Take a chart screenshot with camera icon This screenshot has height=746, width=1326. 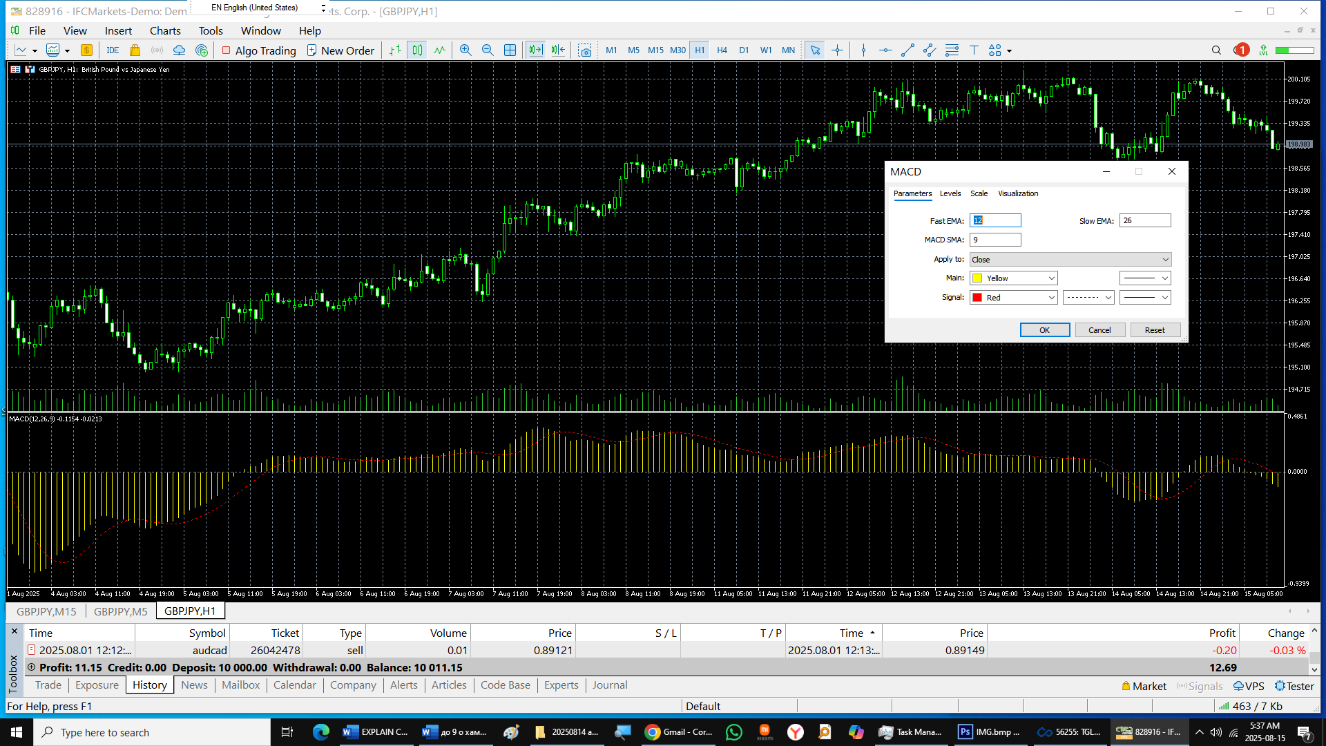585,50
